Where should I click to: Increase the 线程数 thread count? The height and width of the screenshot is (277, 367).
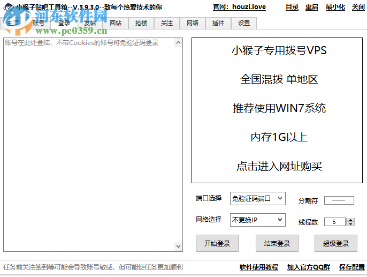350,220
